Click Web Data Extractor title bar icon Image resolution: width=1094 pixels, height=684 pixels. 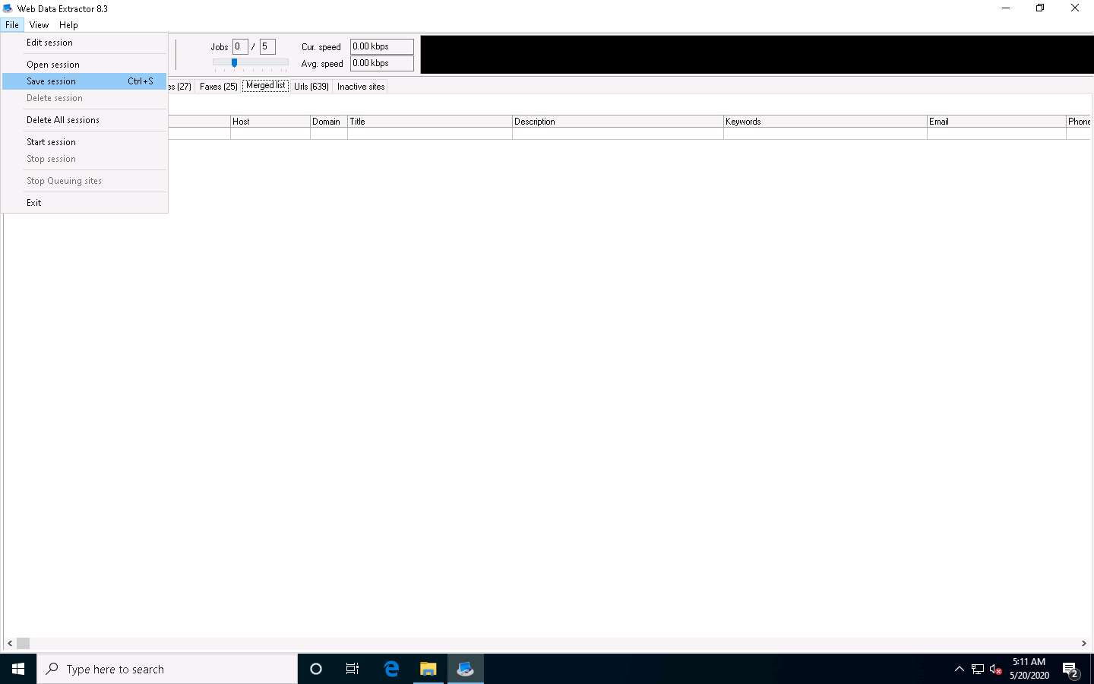coord(8,8)
